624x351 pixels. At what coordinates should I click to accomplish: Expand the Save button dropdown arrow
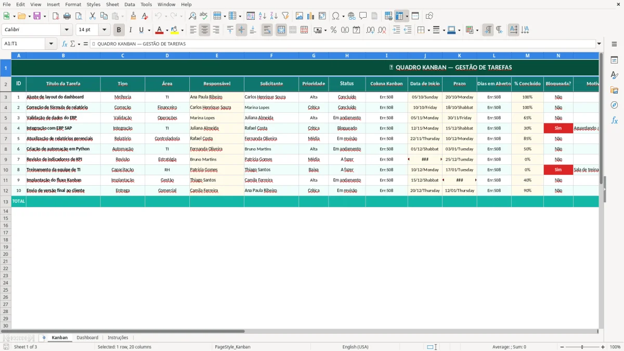pos(45,16)
